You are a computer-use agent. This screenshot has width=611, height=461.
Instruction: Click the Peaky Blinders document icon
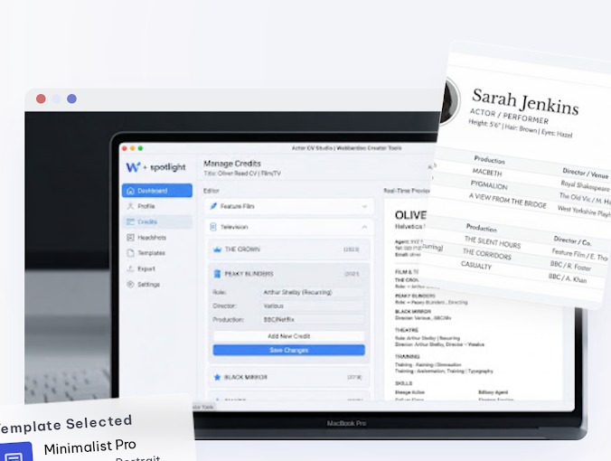point(217,274)
